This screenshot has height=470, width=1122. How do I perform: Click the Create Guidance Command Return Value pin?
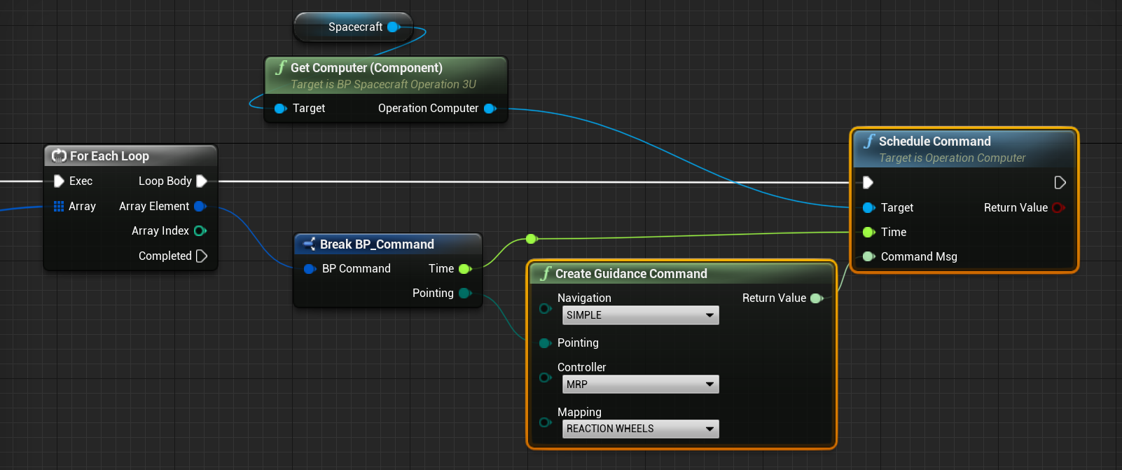816,298
